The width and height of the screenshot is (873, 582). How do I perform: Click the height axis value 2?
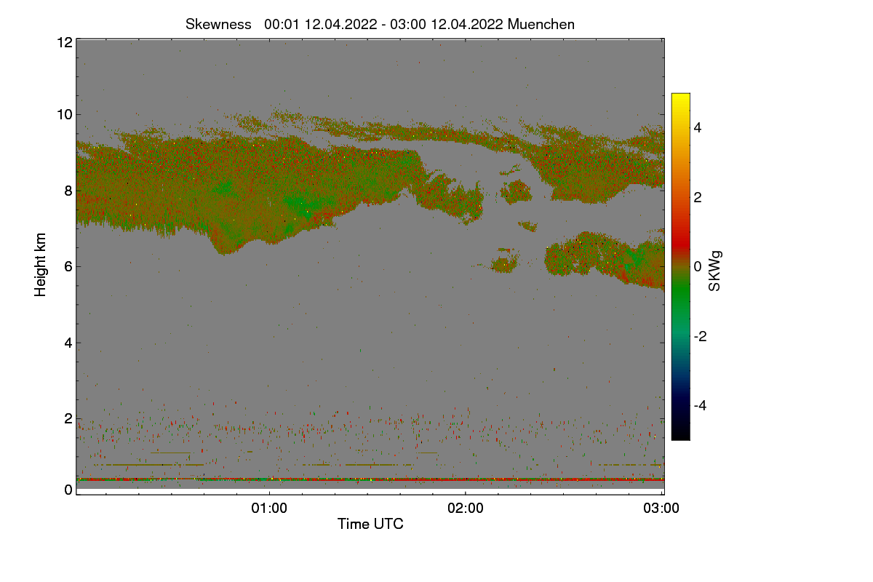pos(68,418)
